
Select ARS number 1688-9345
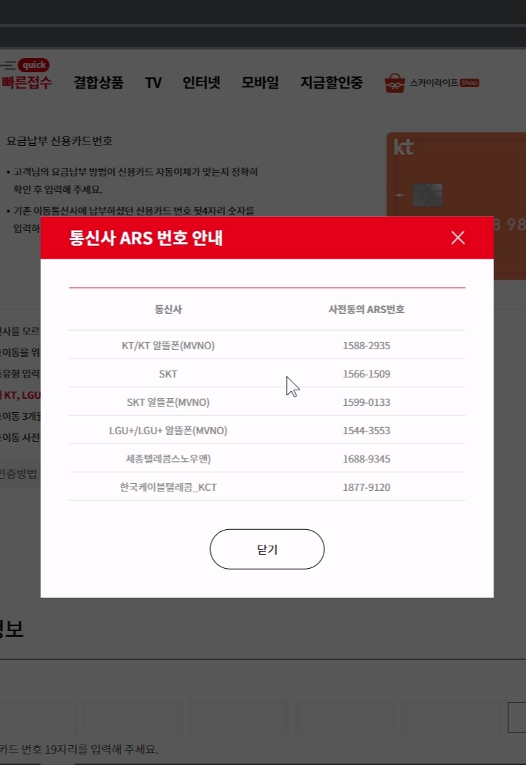click(367, 458)
